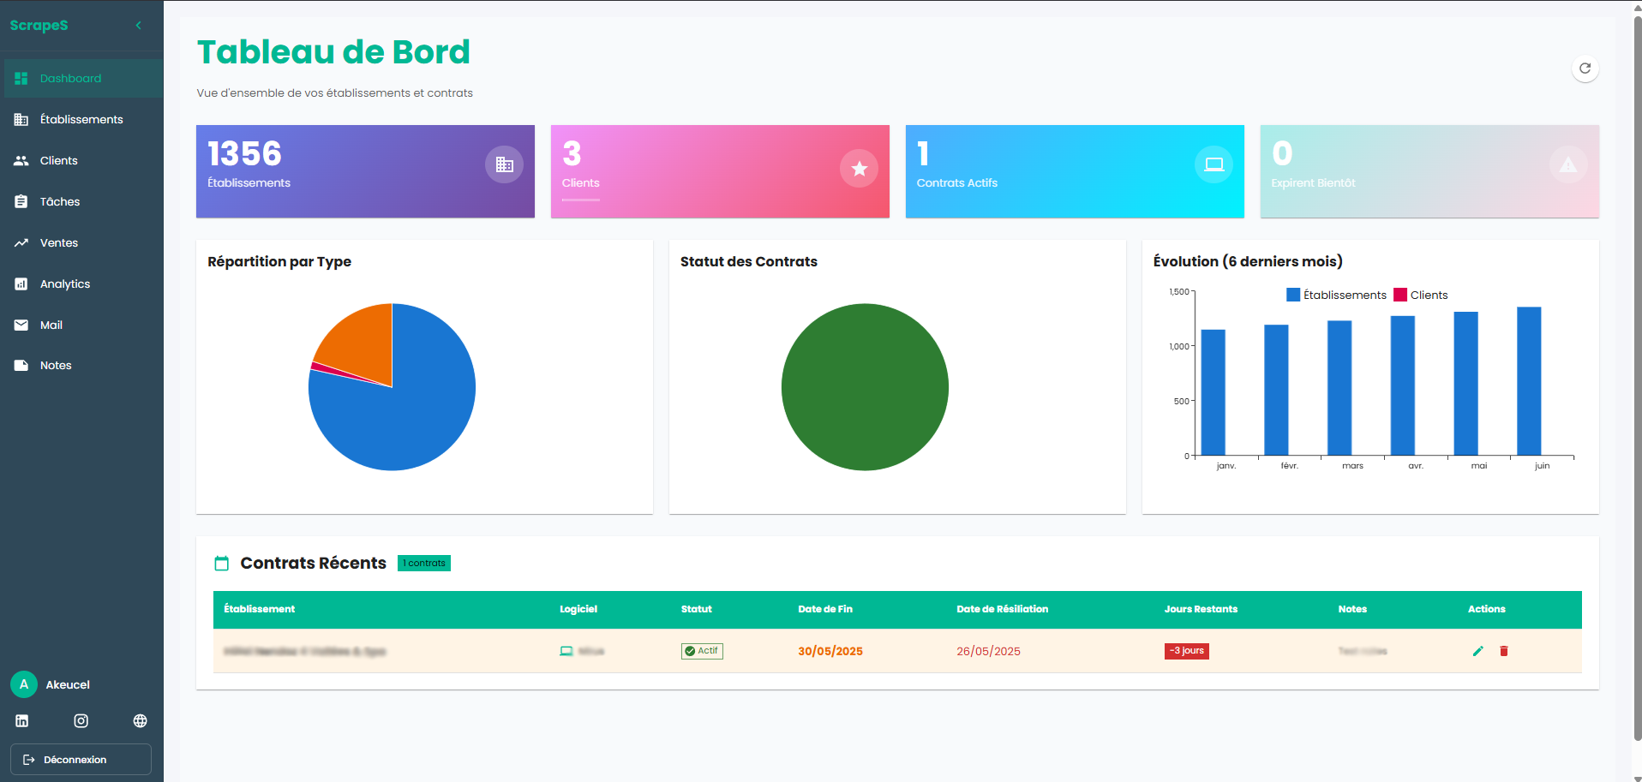Delete contract with red trash icon

(1503, 651)
